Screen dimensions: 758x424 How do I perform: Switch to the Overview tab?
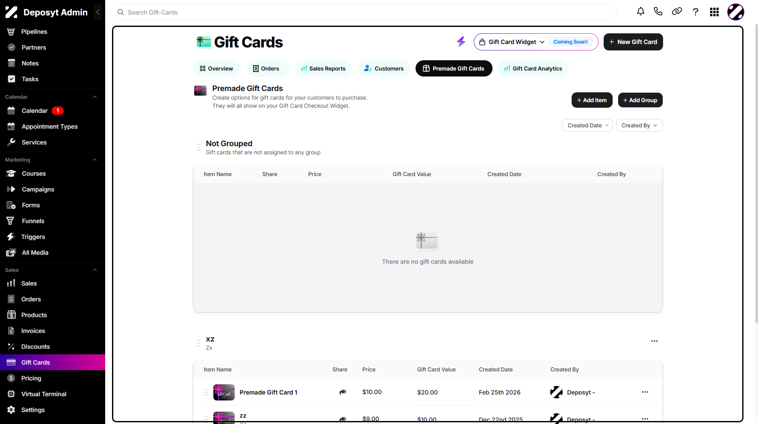pos(217,68)
